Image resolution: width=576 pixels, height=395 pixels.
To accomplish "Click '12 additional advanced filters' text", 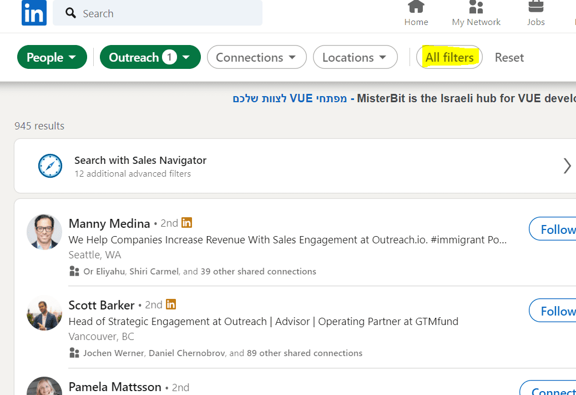I will coord(133,173).
